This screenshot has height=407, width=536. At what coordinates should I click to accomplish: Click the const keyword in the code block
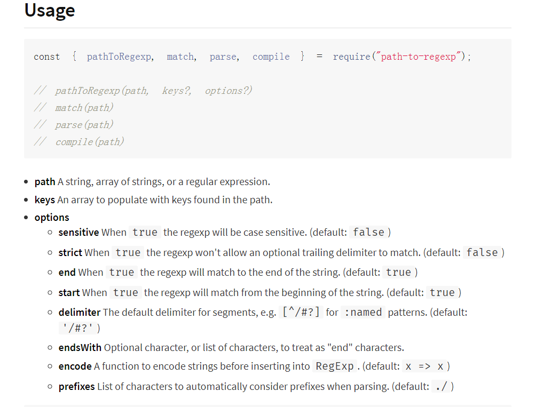[47, 57]
